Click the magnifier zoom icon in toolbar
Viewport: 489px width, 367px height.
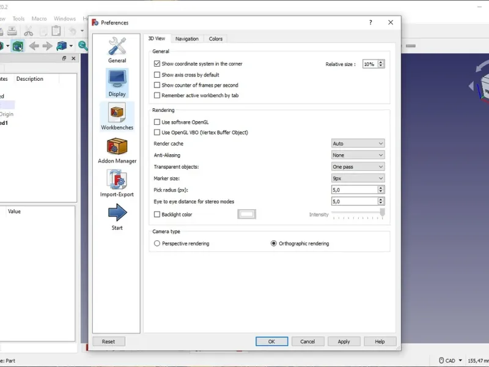pyautogui.click(x=83, y=46)
